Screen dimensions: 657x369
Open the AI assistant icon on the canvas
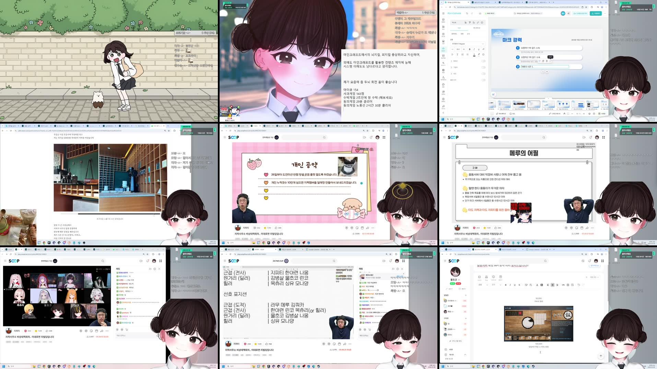[493, 94]
